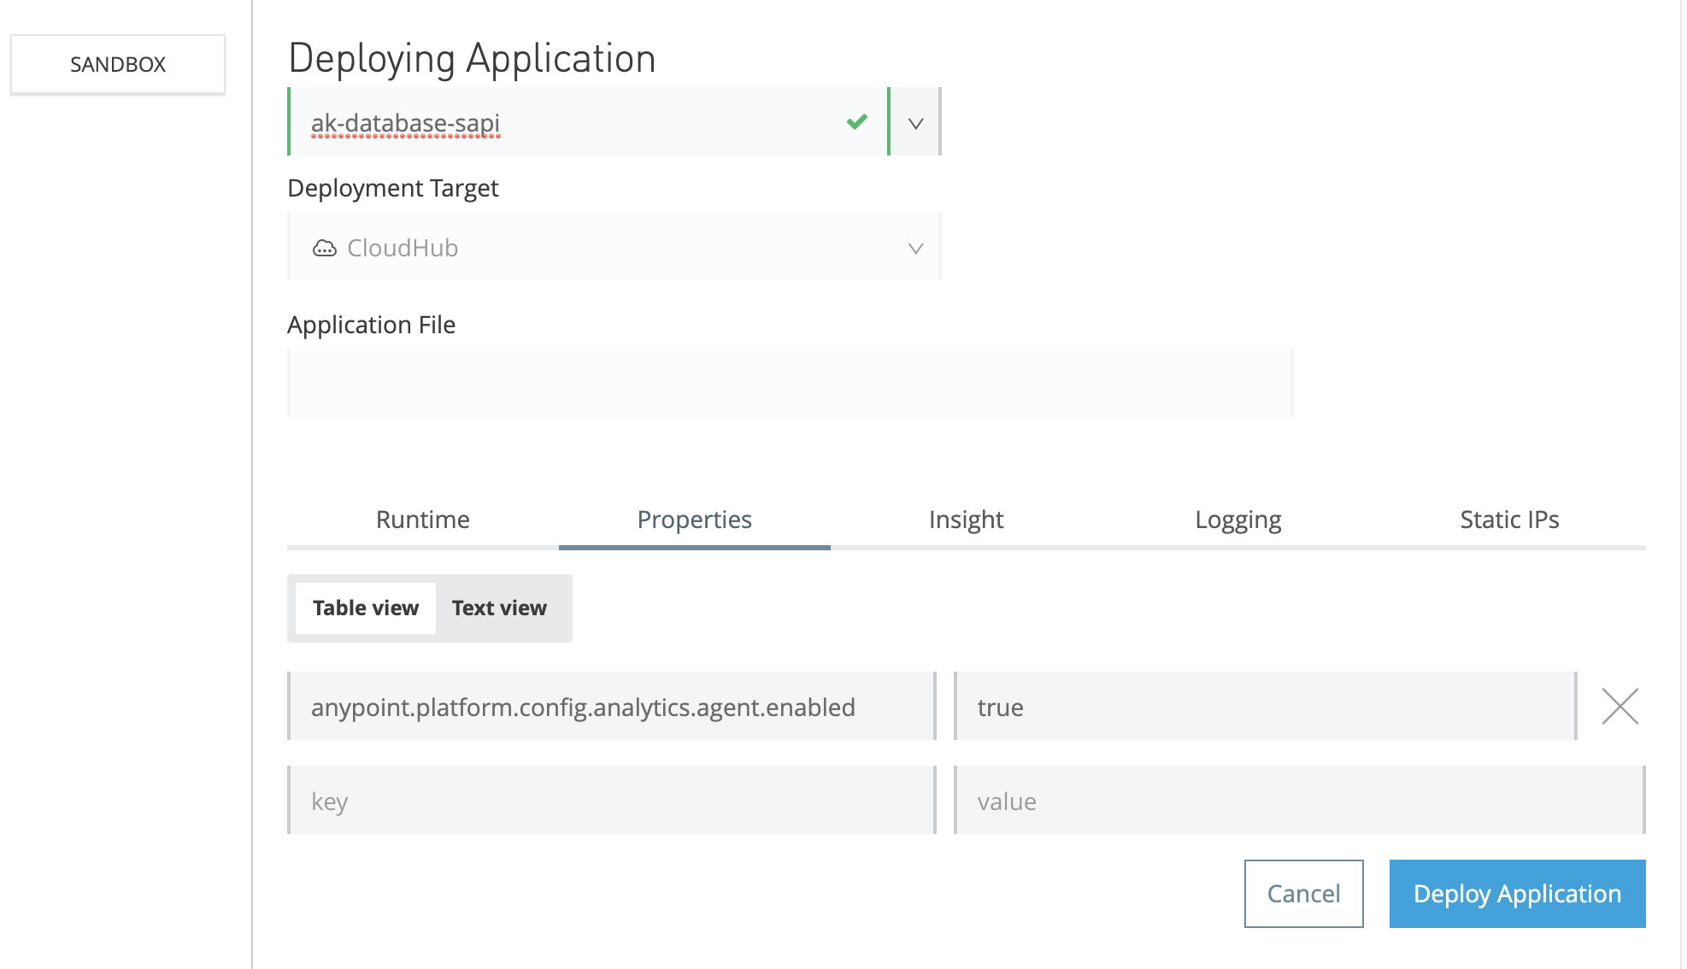Open the Deployment Target chevron

click(x=915, y=249)
